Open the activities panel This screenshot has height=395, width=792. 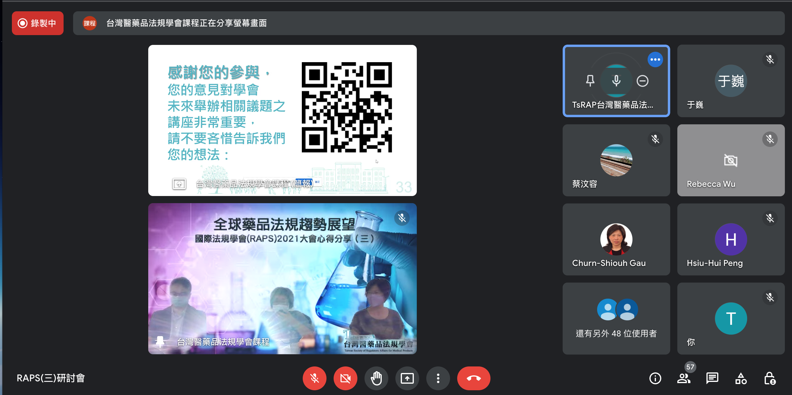[x=741, y=378]
